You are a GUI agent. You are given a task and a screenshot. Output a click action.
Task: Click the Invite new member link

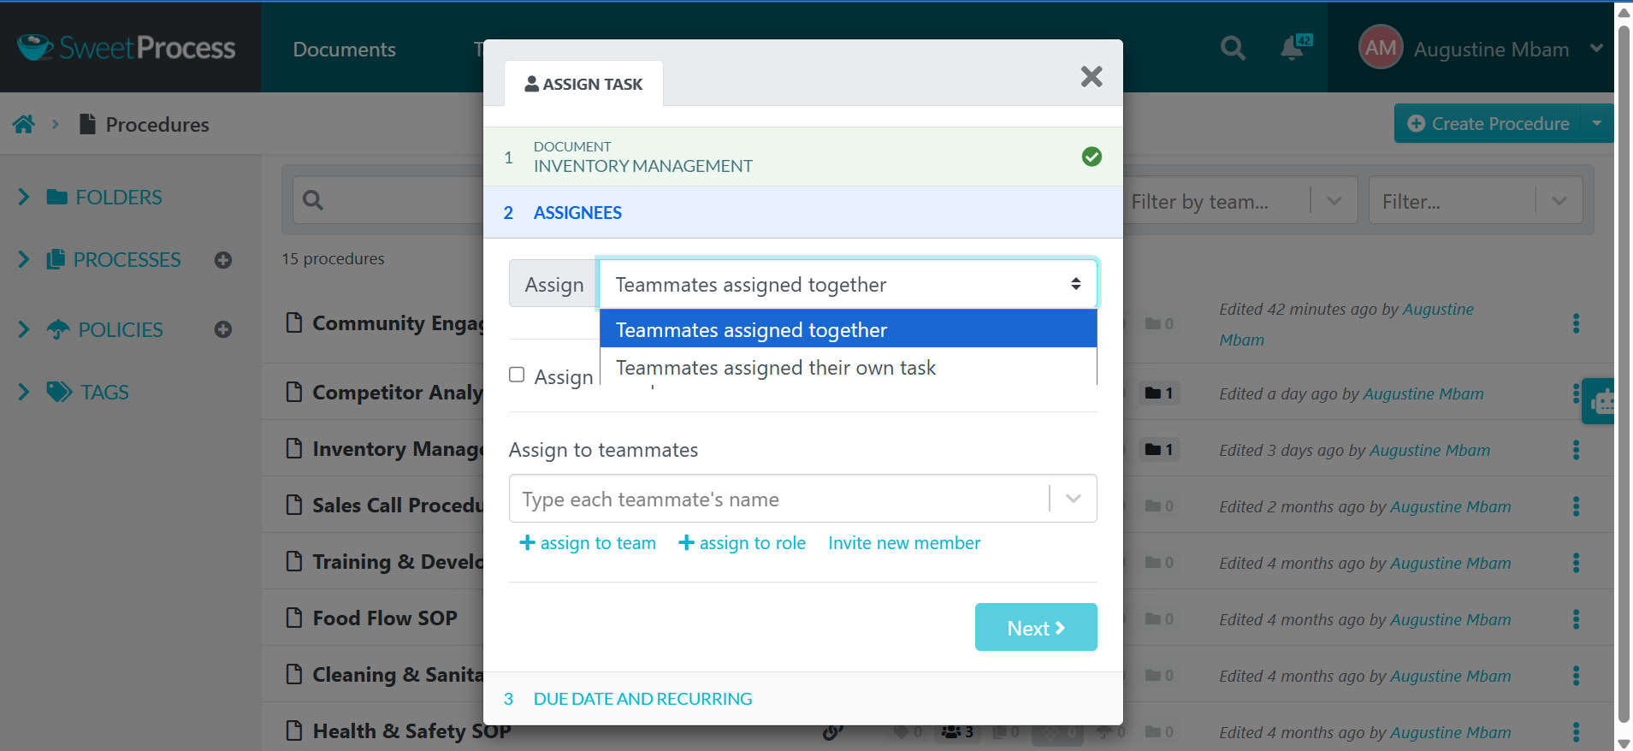click(x=904, y=543)
